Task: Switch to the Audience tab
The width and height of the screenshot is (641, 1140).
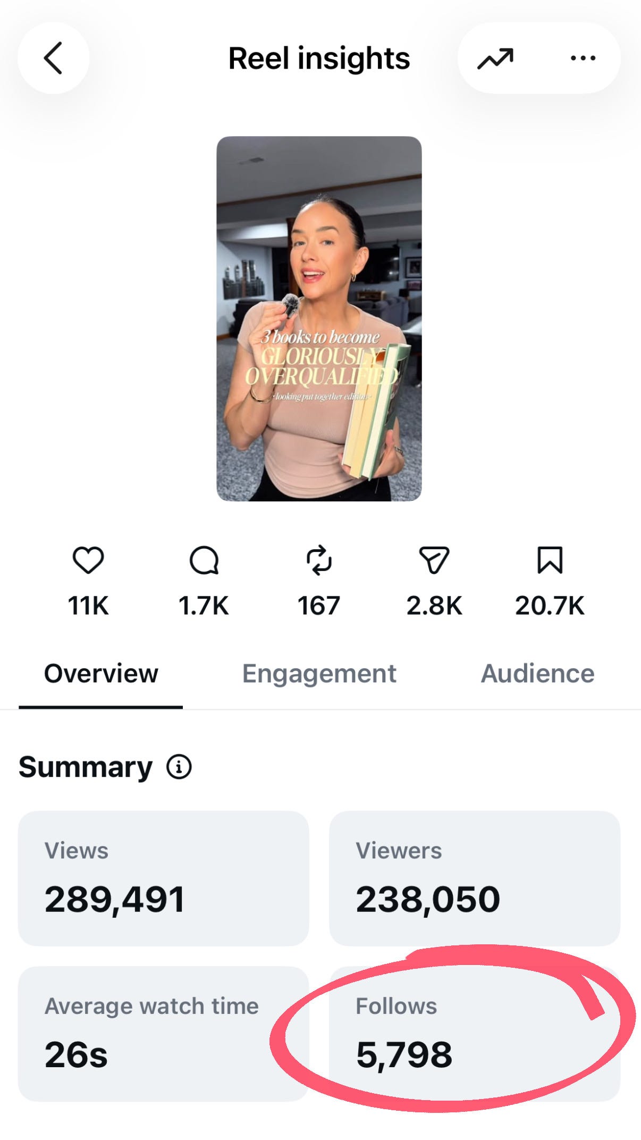Action: 537,674
